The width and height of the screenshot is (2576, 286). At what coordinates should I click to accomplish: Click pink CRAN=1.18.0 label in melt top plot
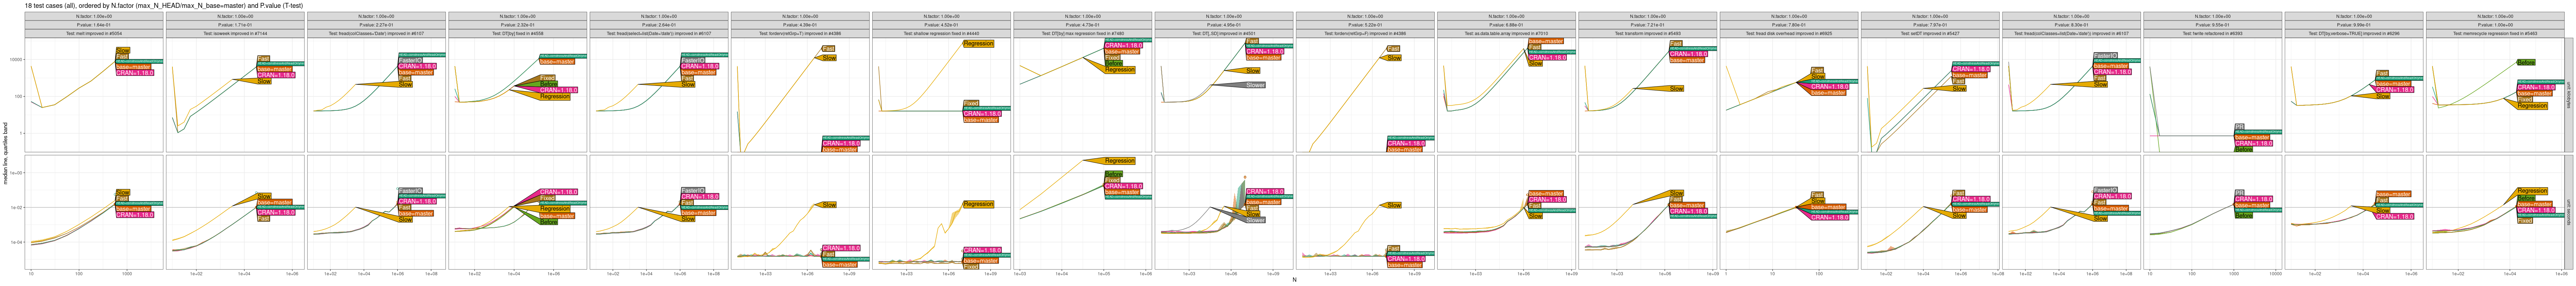(x=135, y=73)
